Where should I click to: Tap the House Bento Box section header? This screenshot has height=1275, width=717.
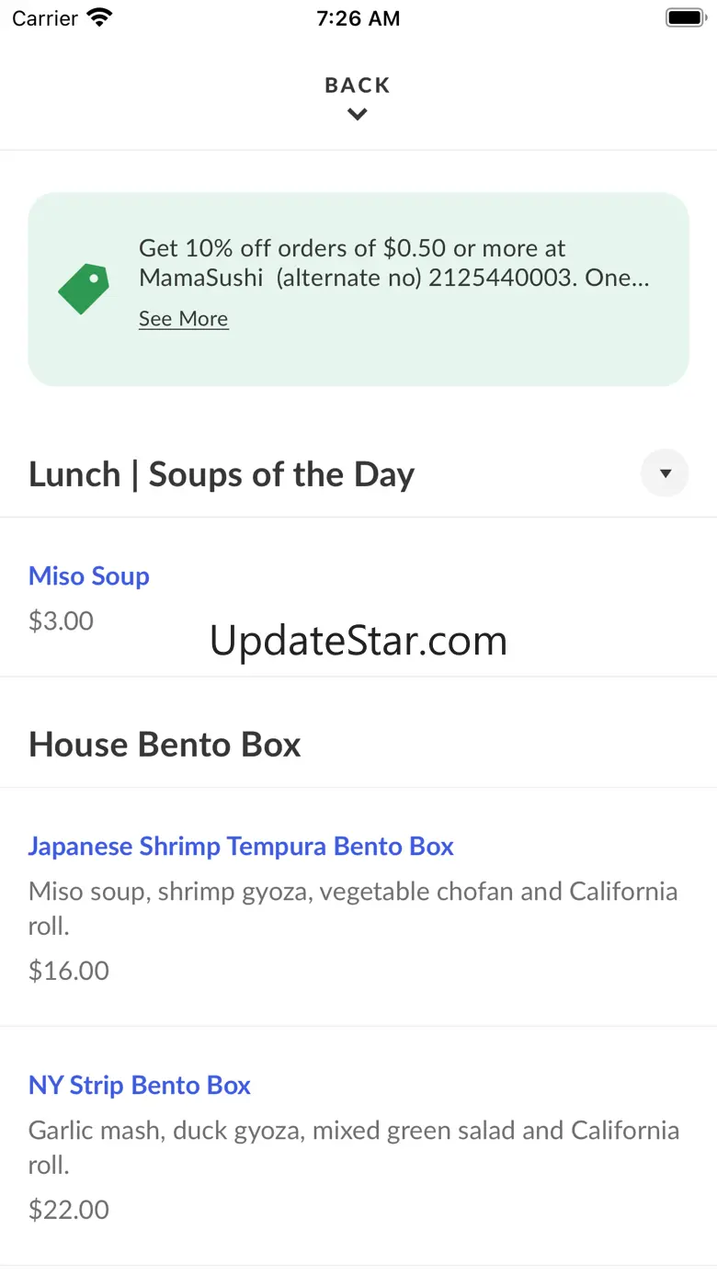pos(165,745)
